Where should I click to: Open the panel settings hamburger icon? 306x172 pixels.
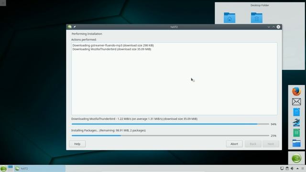point(303,169)
